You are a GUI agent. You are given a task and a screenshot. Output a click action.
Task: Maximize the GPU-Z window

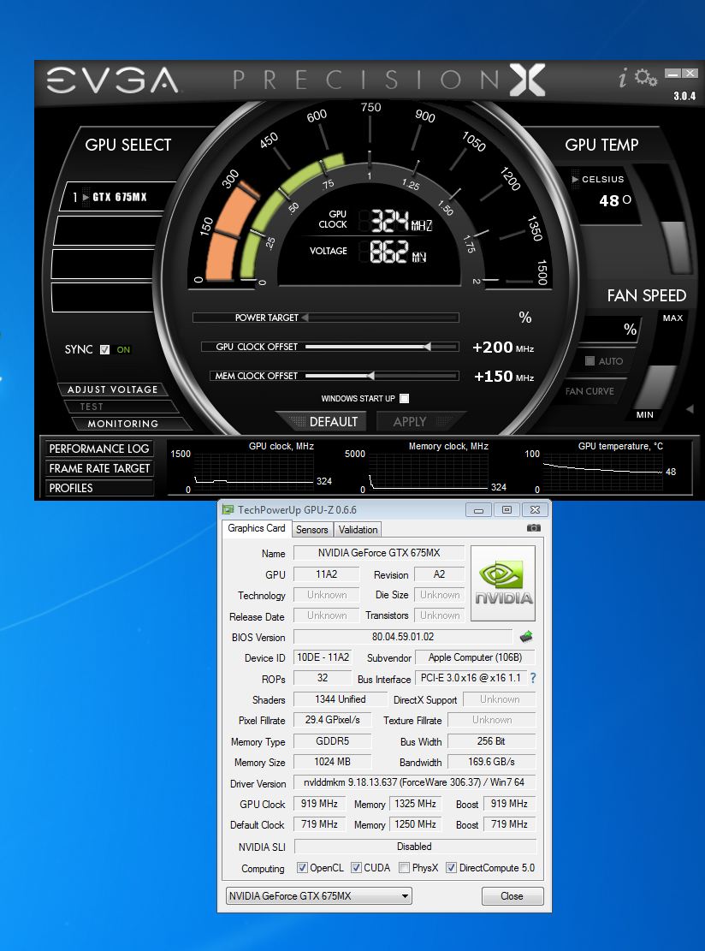[x=507, y=509]
